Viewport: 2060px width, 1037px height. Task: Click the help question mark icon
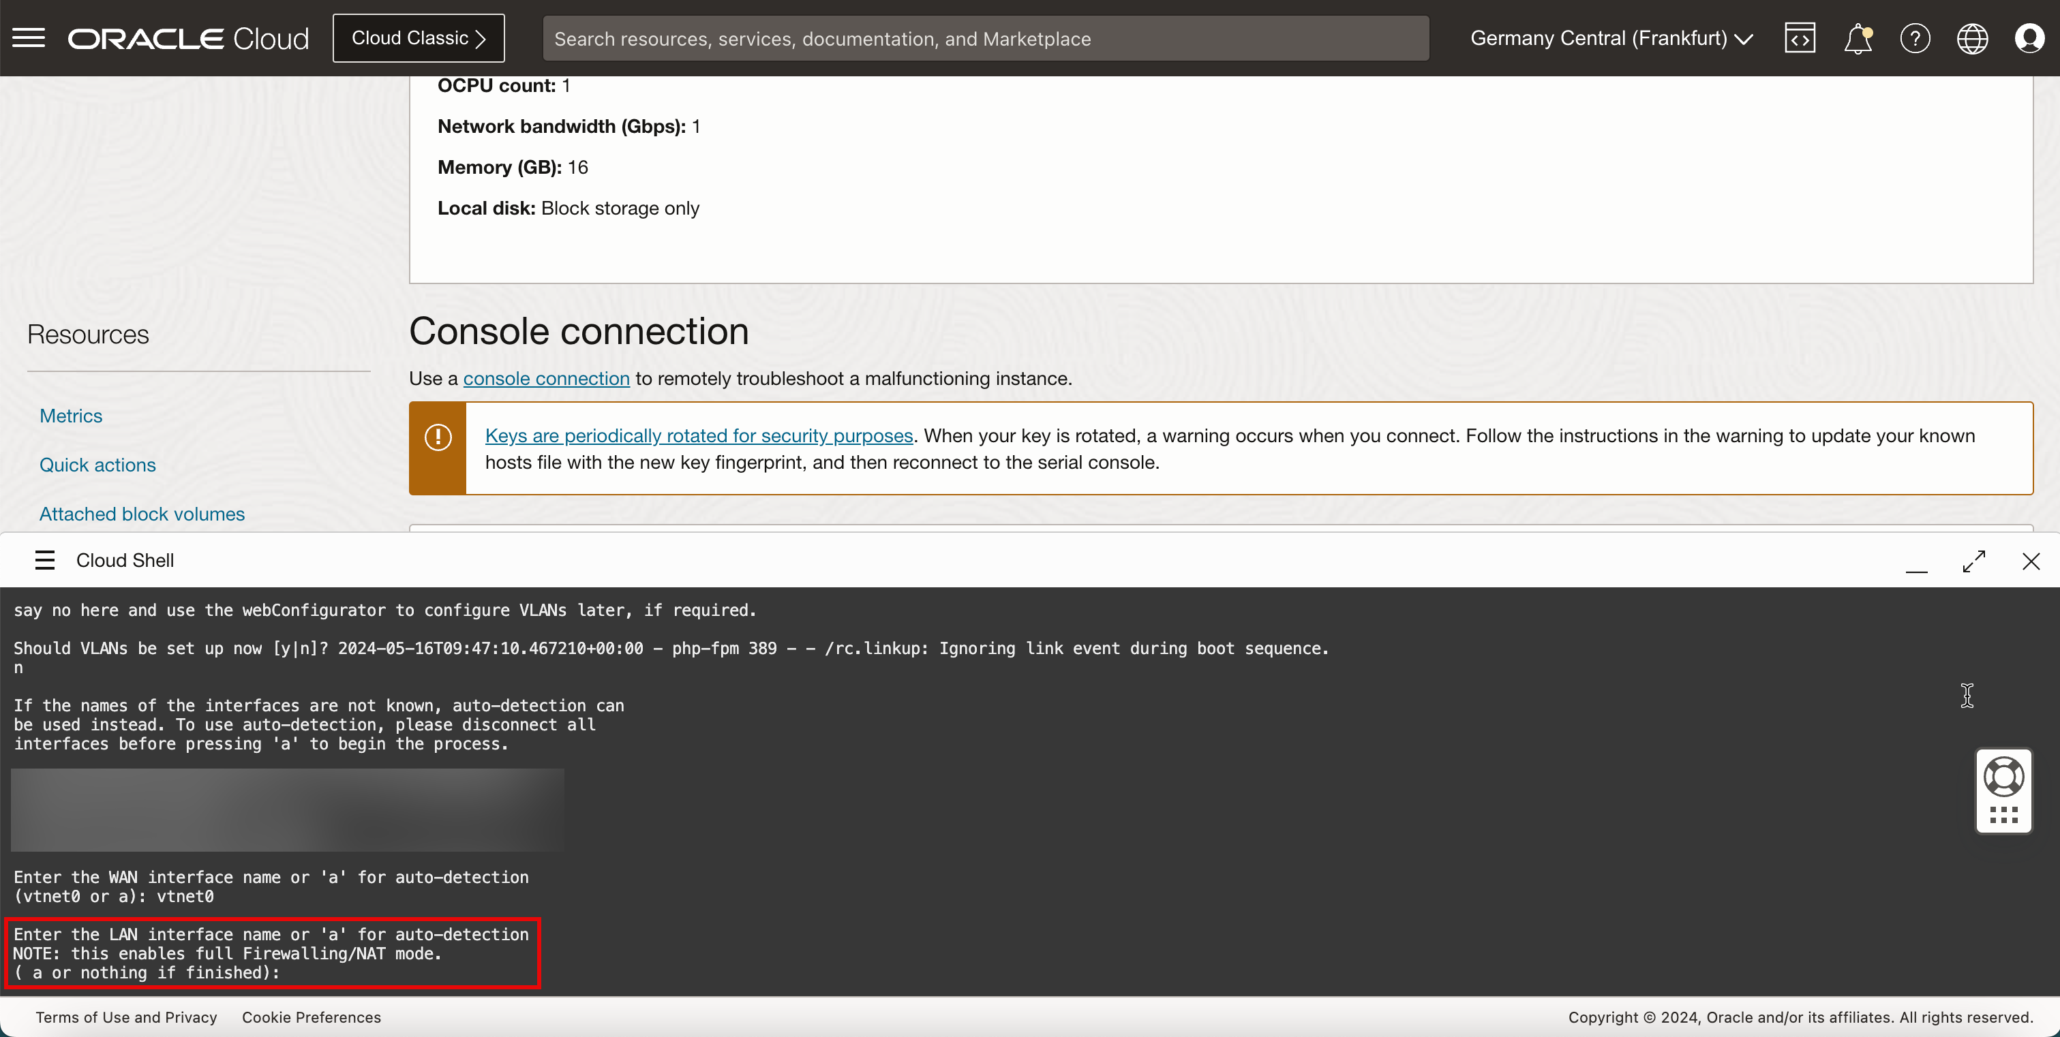(x=1914, y=38)
